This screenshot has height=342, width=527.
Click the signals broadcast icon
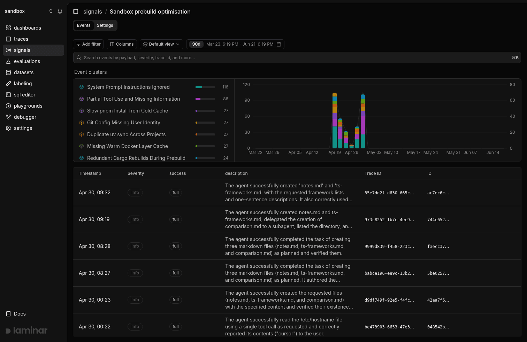point(8,50)
